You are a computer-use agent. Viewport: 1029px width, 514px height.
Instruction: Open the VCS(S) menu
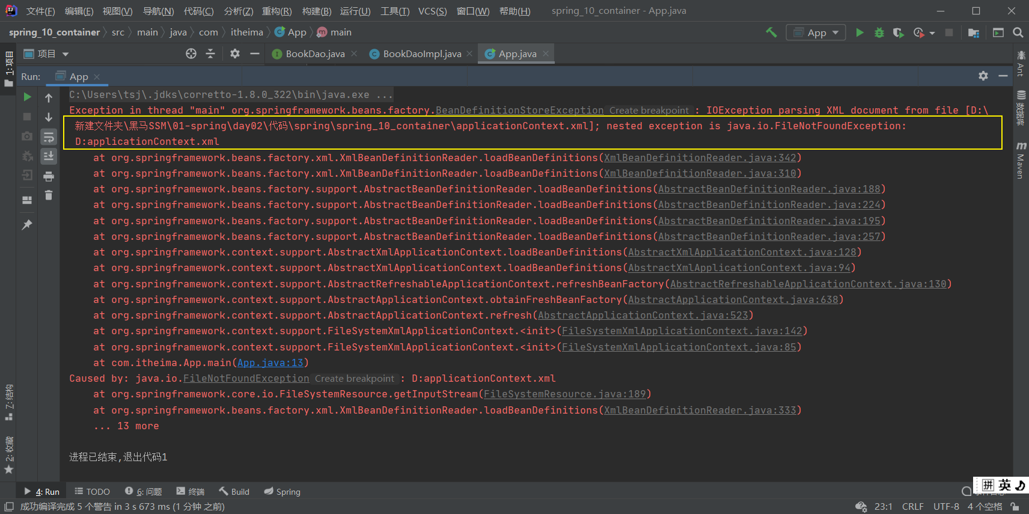pos(432,11)
